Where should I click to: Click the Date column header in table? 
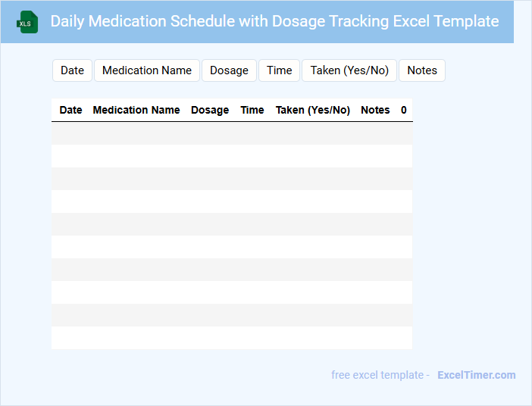click(70, 110)
